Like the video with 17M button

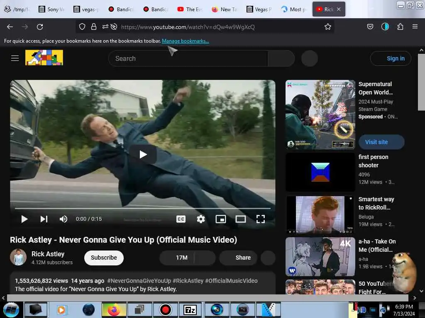pos(177,258)
